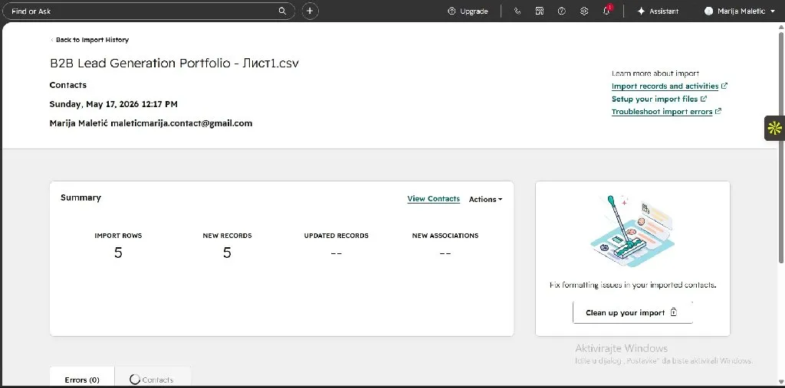The height and width of the screenshot is (388, 785).
Task: Open the help question mark icon
Action: click(x=562, y=11)
